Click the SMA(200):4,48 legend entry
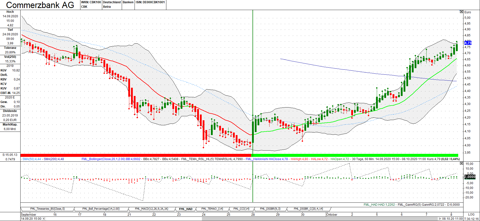 54,159
